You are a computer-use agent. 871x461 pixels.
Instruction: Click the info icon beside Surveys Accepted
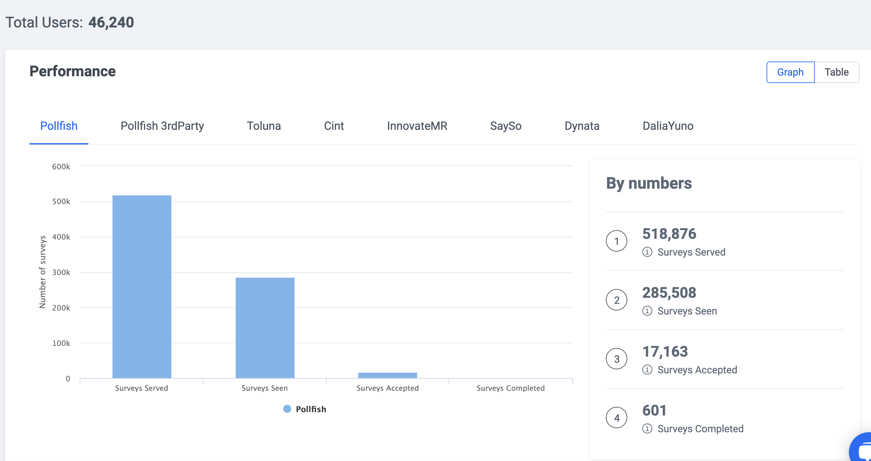click(647, 369)
